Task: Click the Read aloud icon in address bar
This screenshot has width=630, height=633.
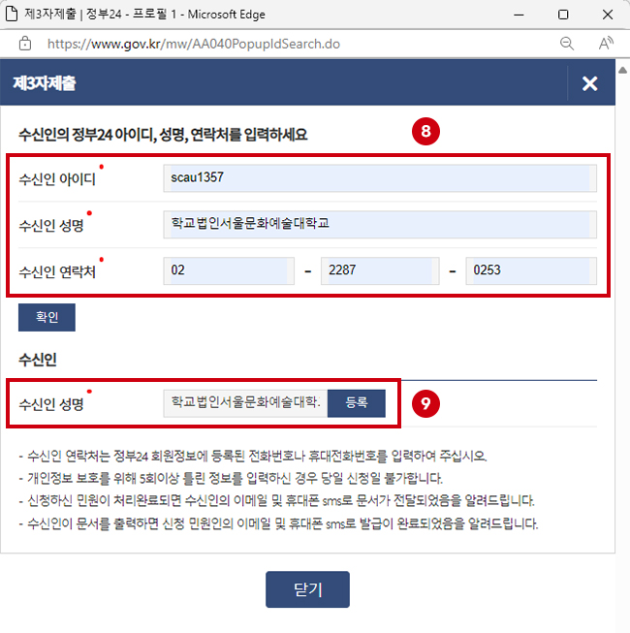Action: pos(606,44)
